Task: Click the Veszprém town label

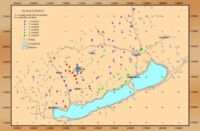Action: point(136,55)
